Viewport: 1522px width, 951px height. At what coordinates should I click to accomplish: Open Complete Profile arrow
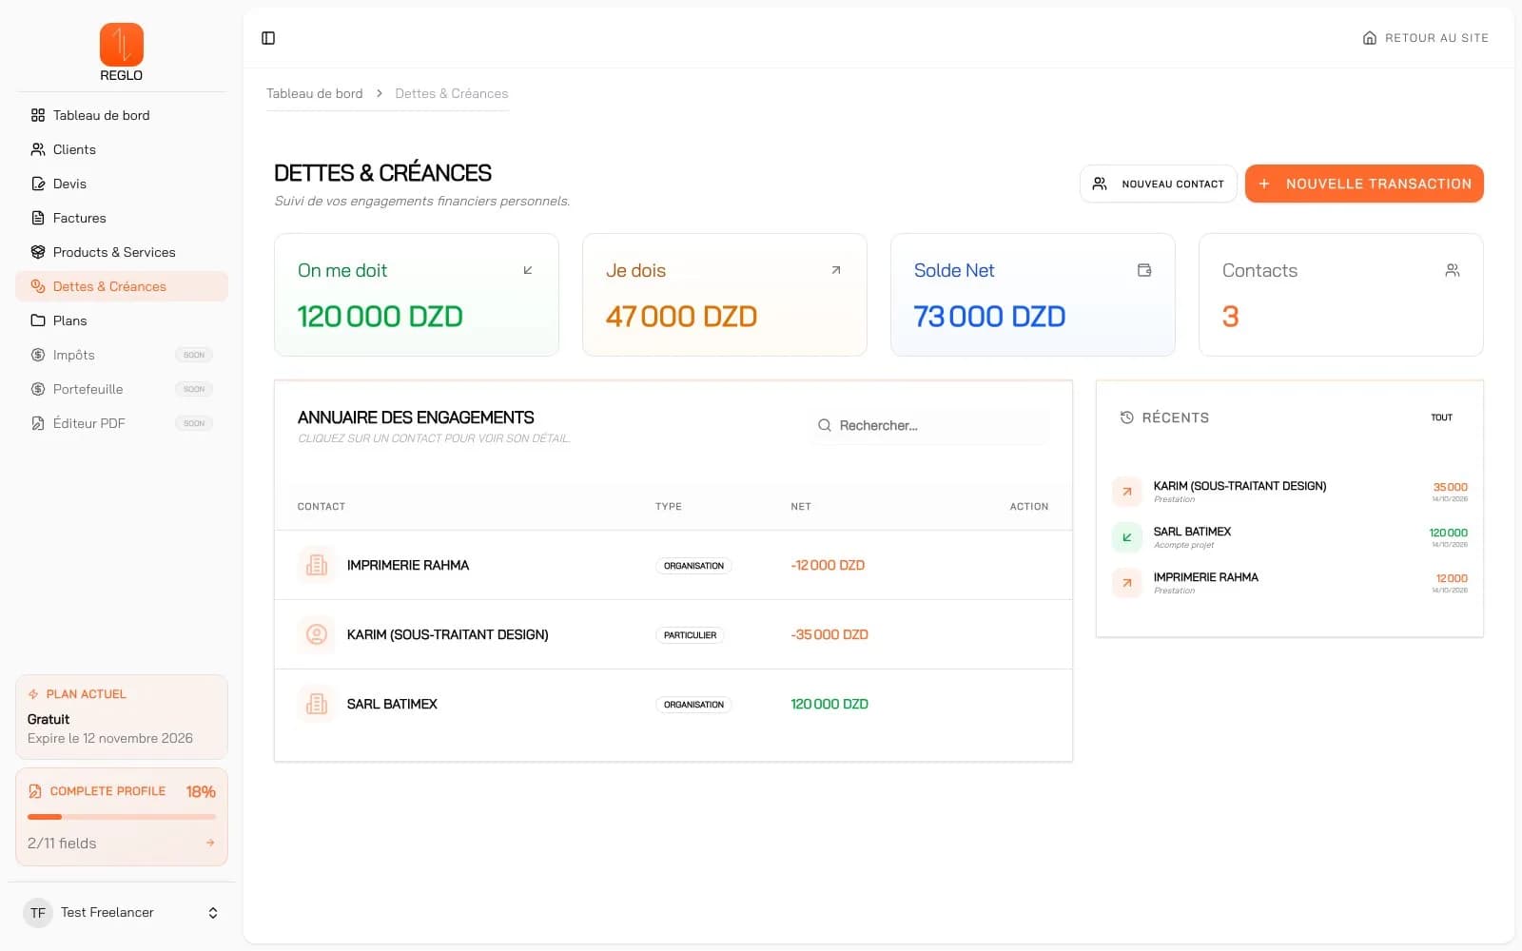coord(210,843)
